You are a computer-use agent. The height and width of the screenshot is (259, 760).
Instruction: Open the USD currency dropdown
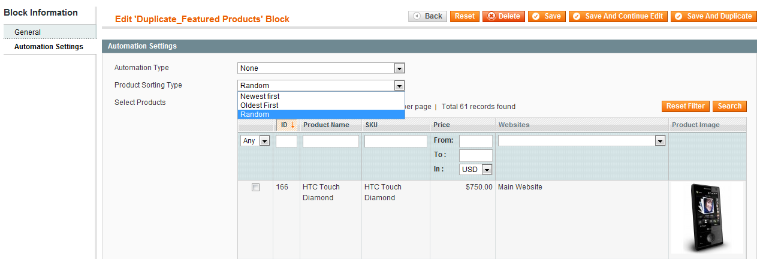476,170
